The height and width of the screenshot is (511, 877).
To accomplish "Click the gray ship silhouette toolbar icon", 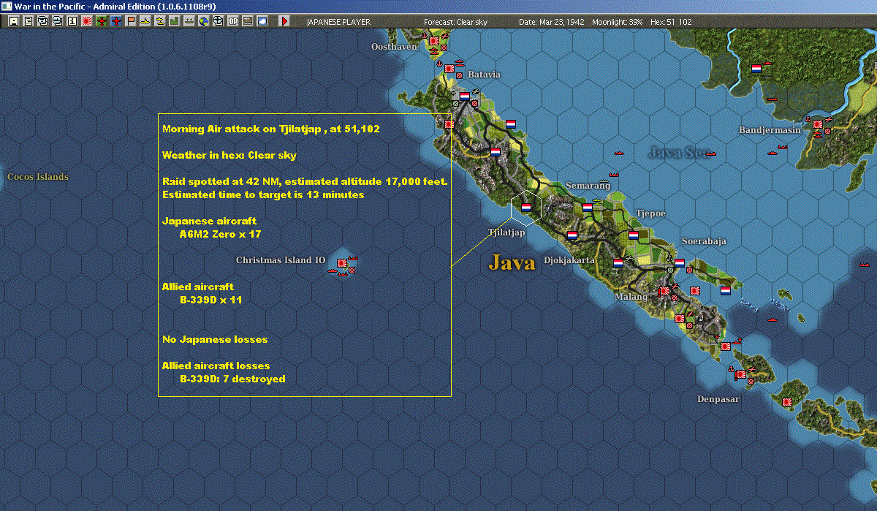I will click(189, 21).
